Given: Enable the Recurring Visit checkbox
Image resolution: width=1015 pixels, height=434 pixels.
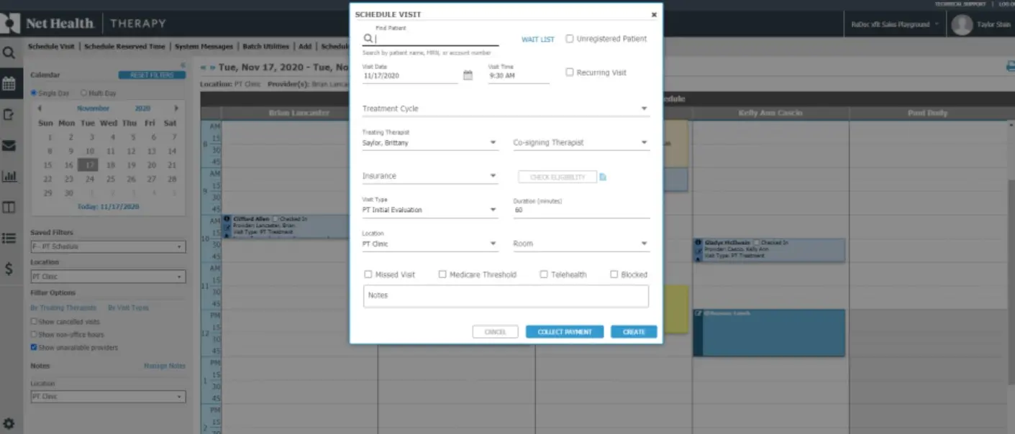Looking at the screenshot, I should [570, 72].
